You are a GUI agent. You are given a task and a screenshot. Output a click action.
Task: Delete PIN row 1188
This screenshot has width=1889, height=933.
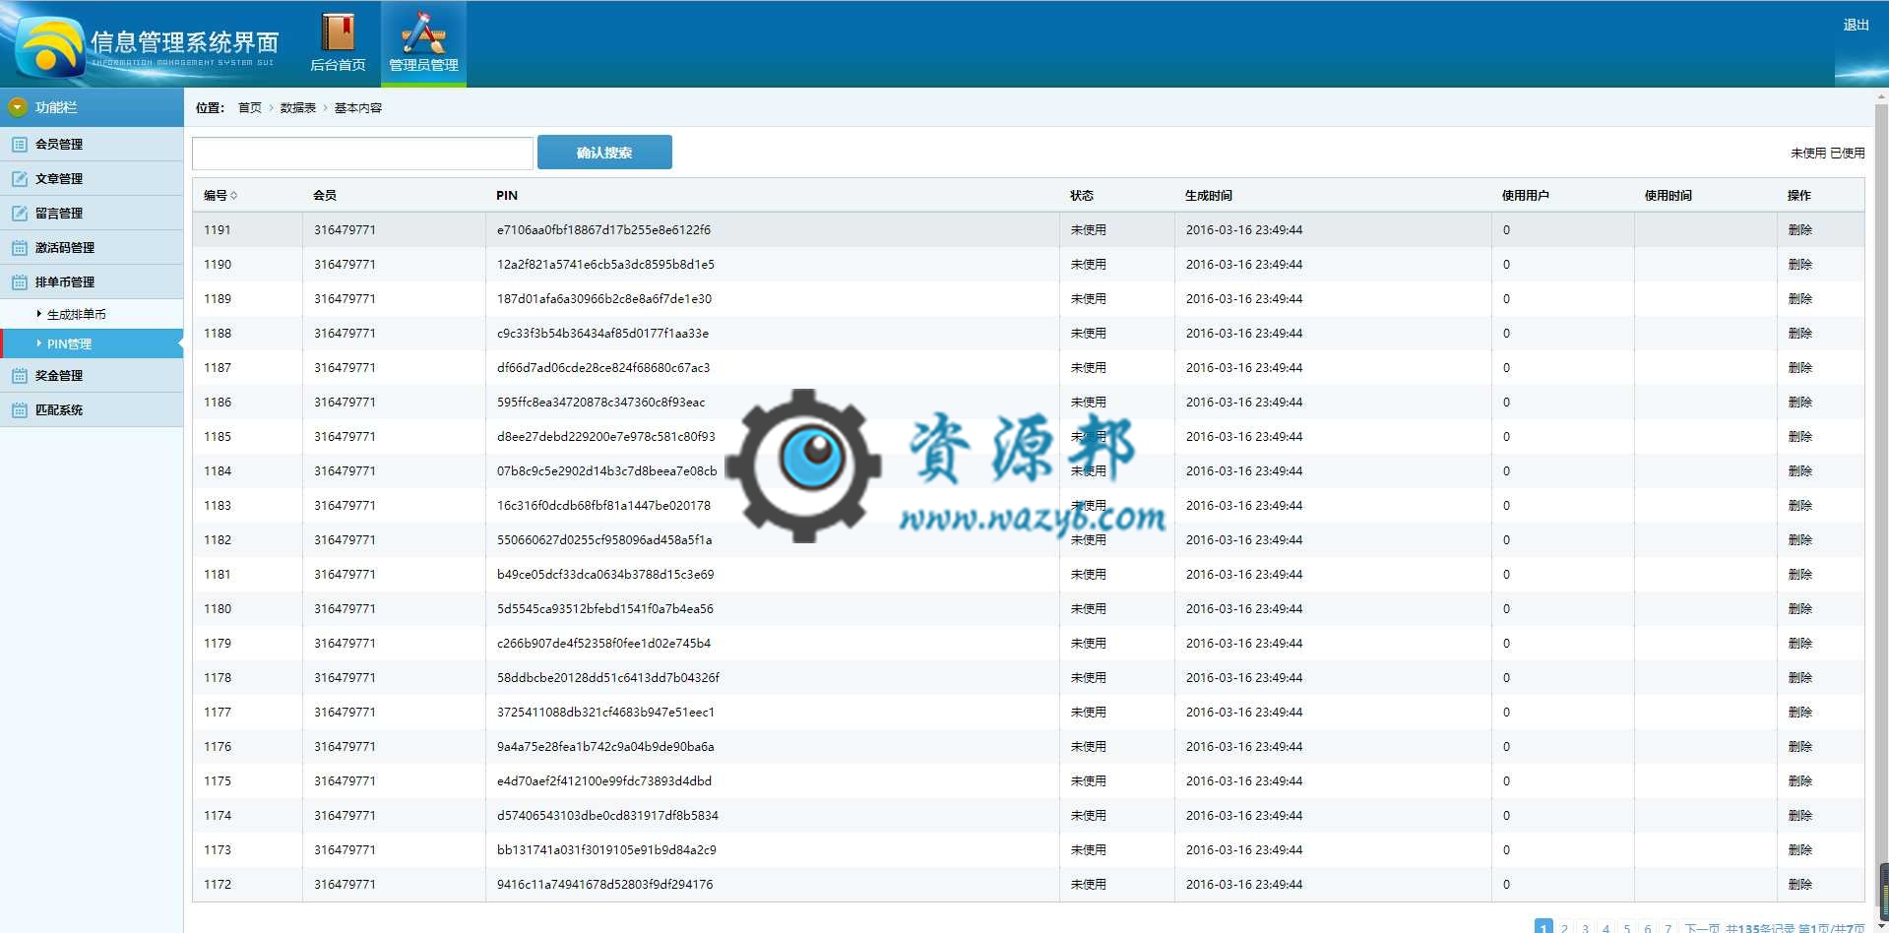coord(1799,334)
